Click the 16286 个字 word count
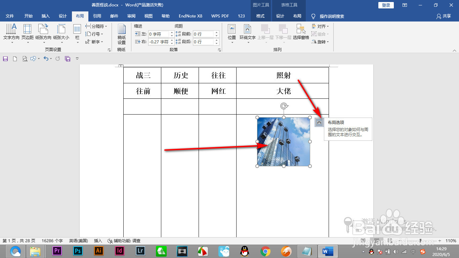459x258 pixels. click(x=52, y=241)
